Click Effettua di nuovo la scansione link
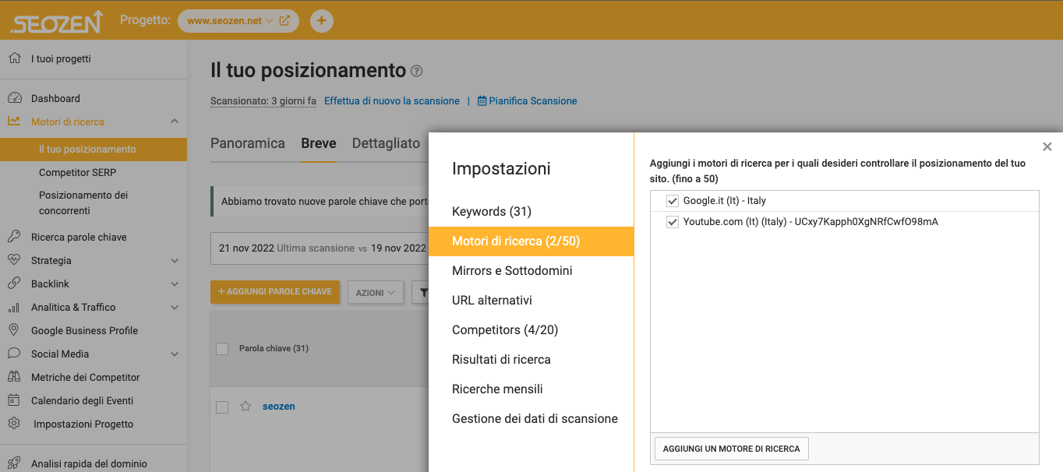This screenshot has width=1063, height=472. pos(392,101)
